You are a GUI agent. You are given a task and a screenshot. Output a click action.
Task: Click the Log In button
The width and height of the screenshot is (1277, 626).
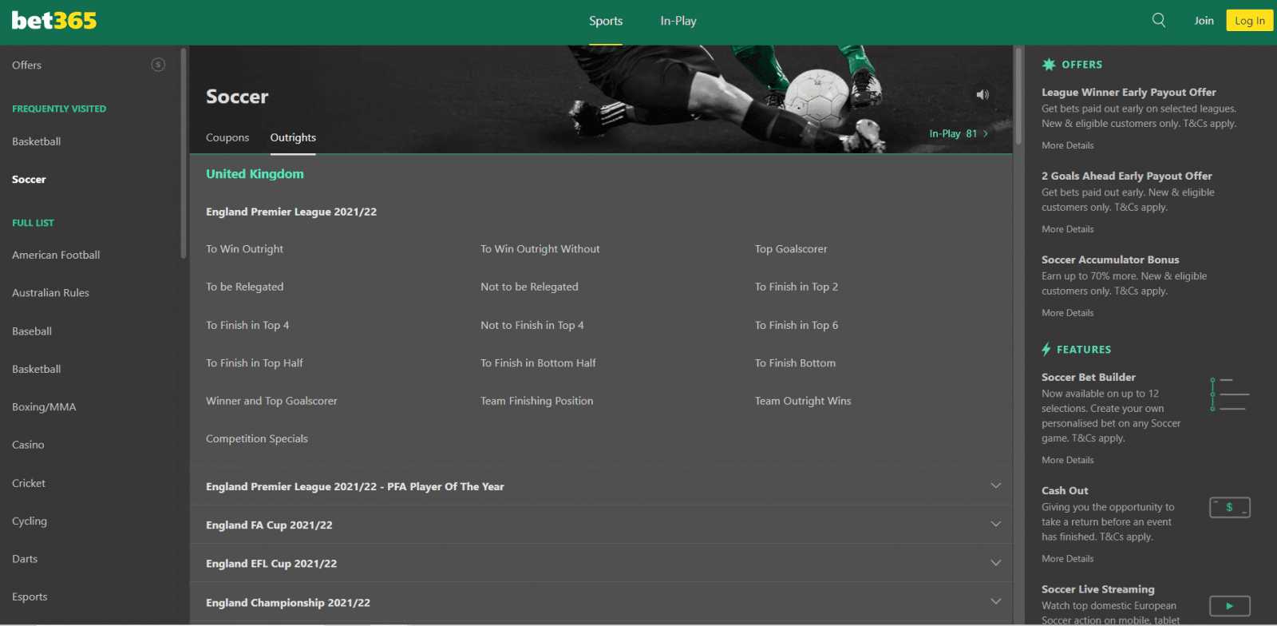1250,21
